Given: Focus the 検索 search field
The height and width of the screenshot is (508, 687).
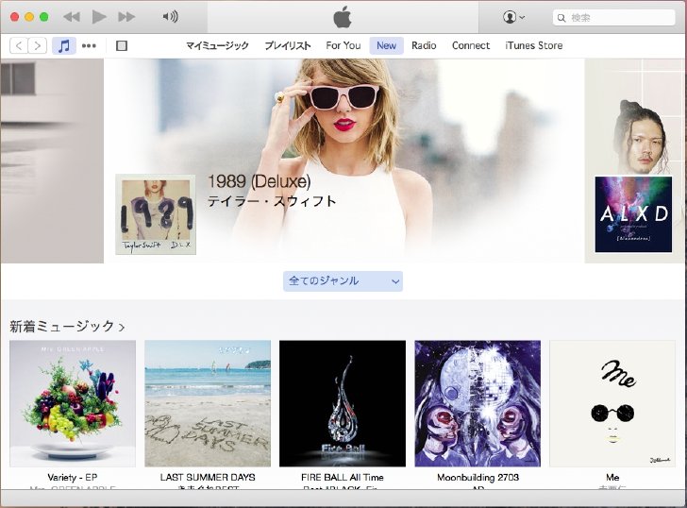Looking at the screenshot, I should click(613, 18).
